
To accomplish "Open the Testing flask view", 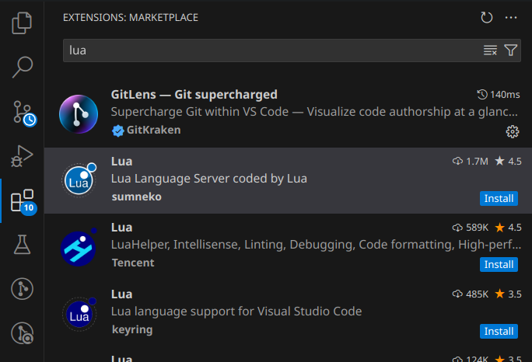I will click(x=22, y=245).
